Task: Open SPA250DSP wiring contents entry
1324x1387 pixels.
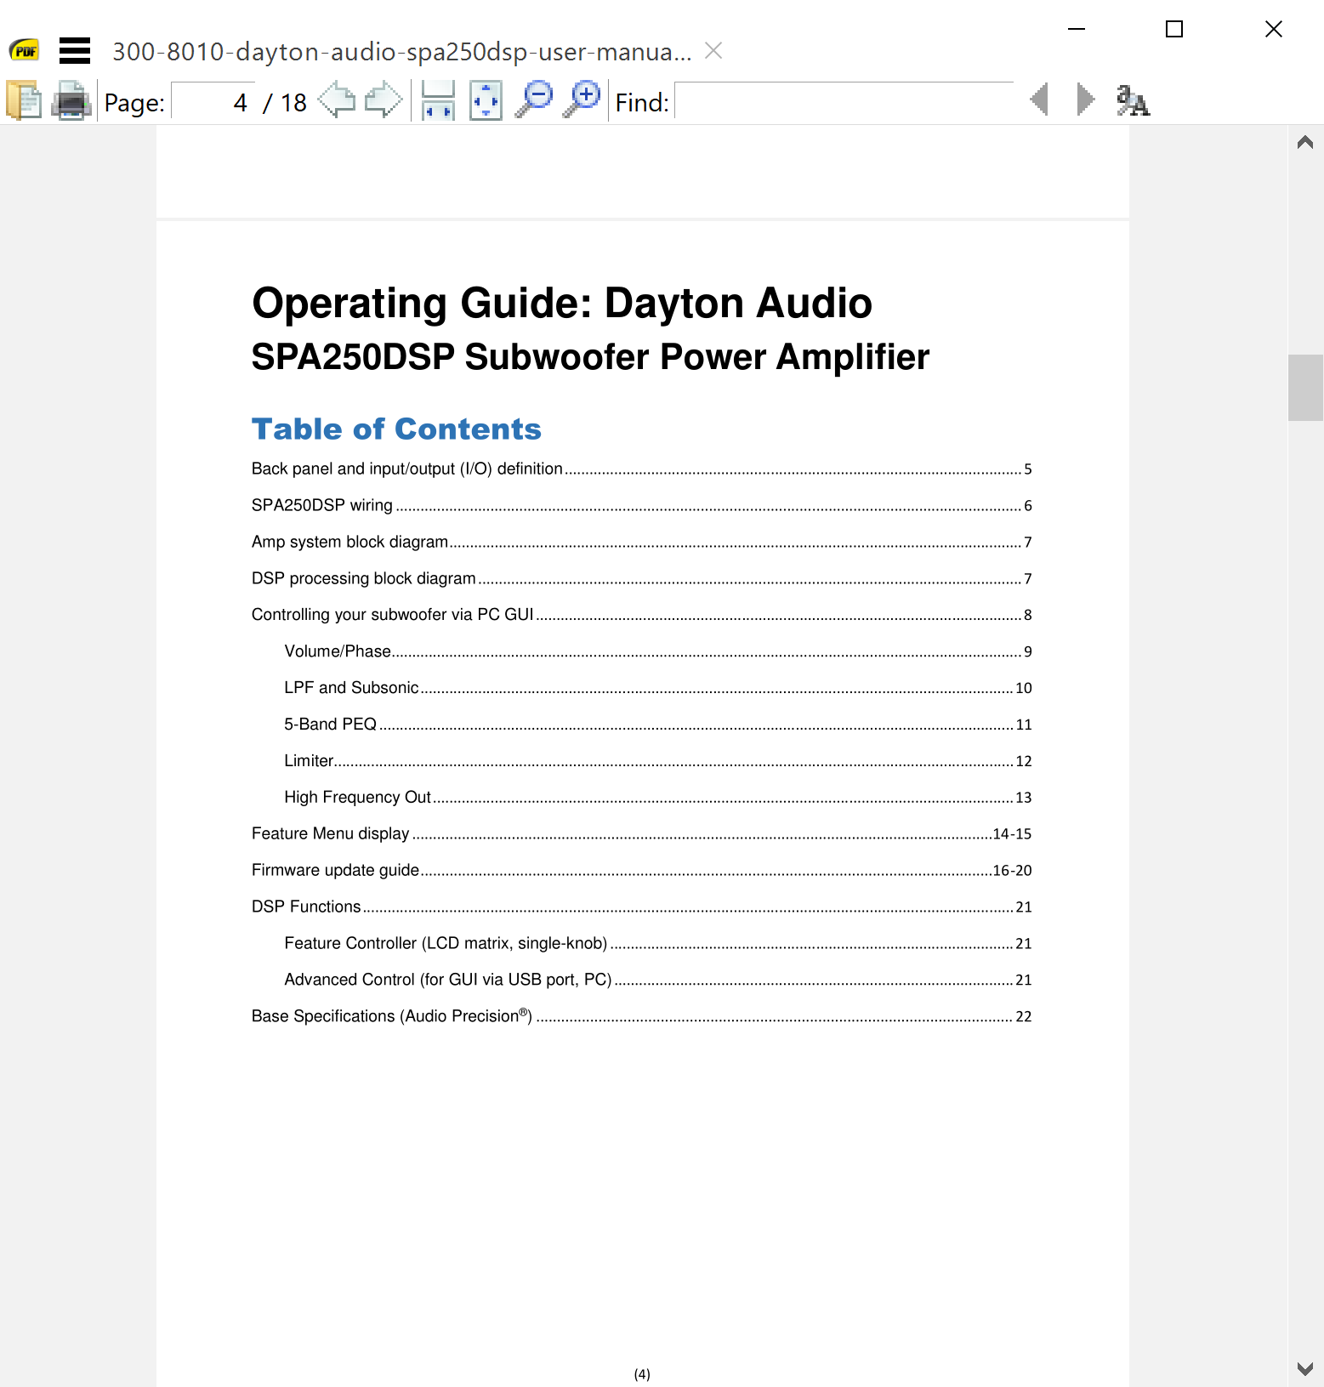Action: (x=641, y=505)
